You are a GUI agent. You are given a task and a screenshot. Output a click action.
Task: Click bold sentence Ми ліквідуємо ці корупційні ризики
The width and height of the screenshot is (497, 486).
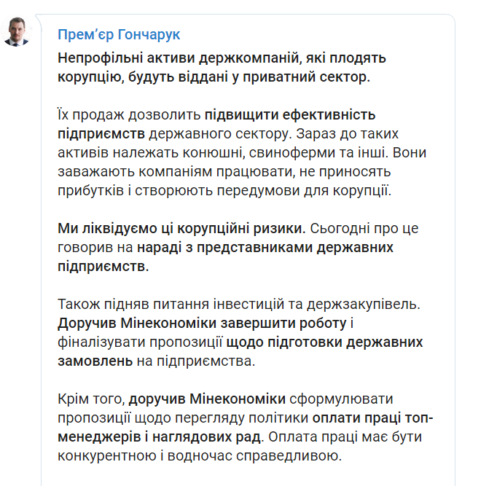pyautogui.click(x=181, y=229)
